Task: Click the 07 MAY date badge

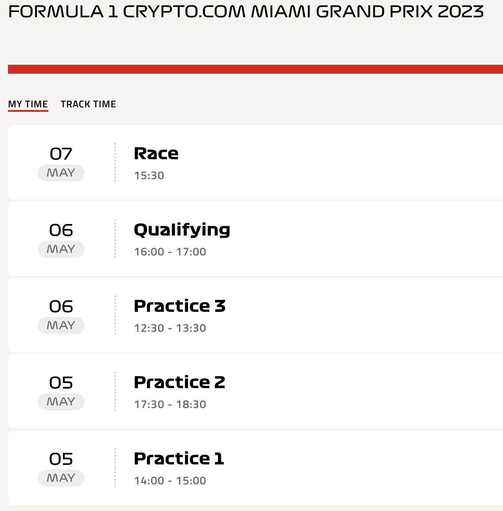Action: coord(61,163)
